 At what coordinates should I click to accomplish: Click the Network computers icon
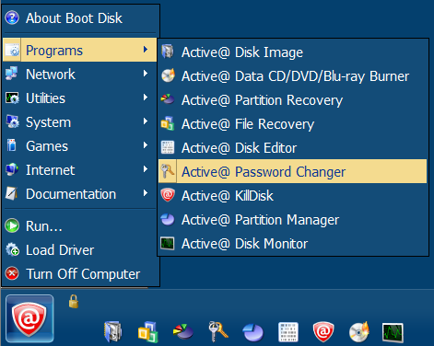pyautogui.click(x=12, y=74)
